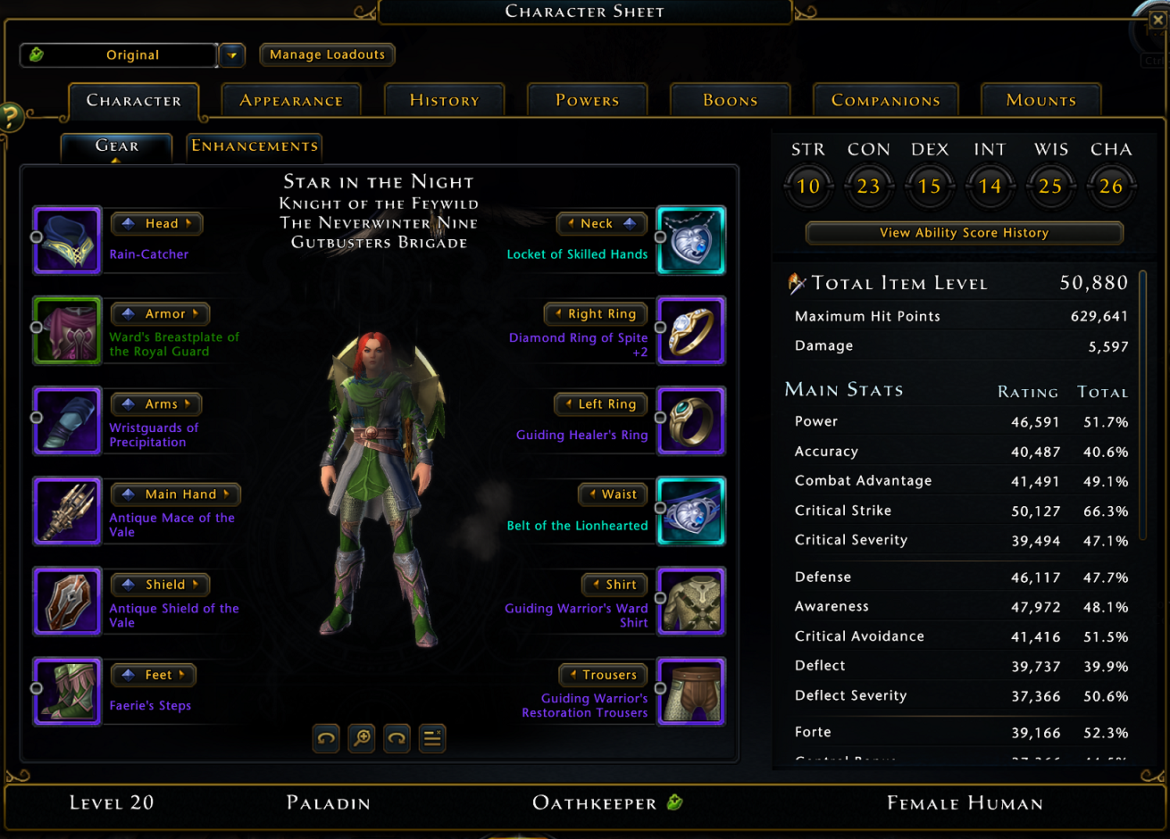Open the list options icon below character
The image size is (1170, 839).
pos(432,738)
